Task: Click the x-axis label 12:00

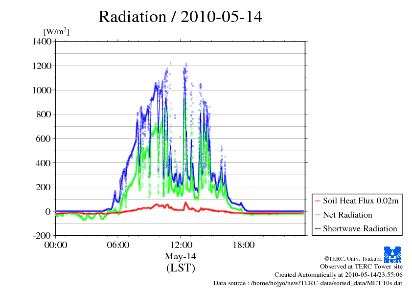Action: click(181, 245)
